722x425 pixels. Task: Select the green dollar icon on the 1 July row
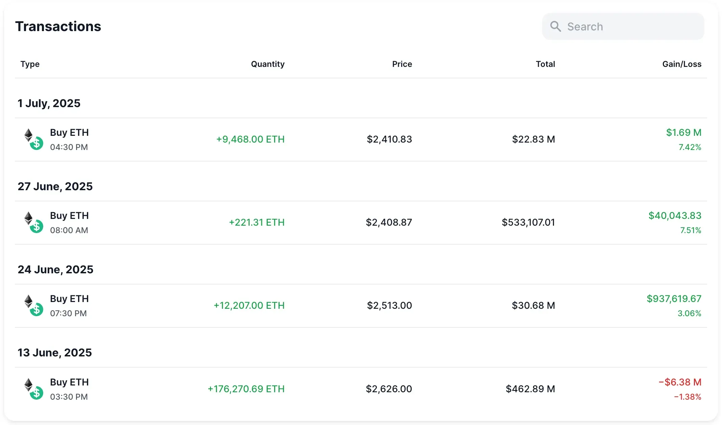point(37,144)
